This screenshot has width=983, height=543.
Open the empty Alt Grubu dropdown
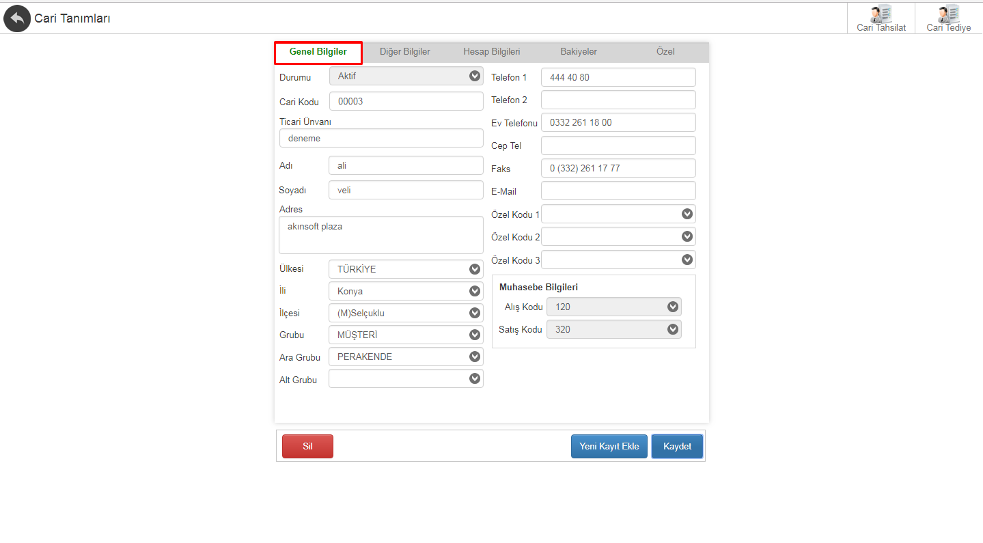click(406, 378)
